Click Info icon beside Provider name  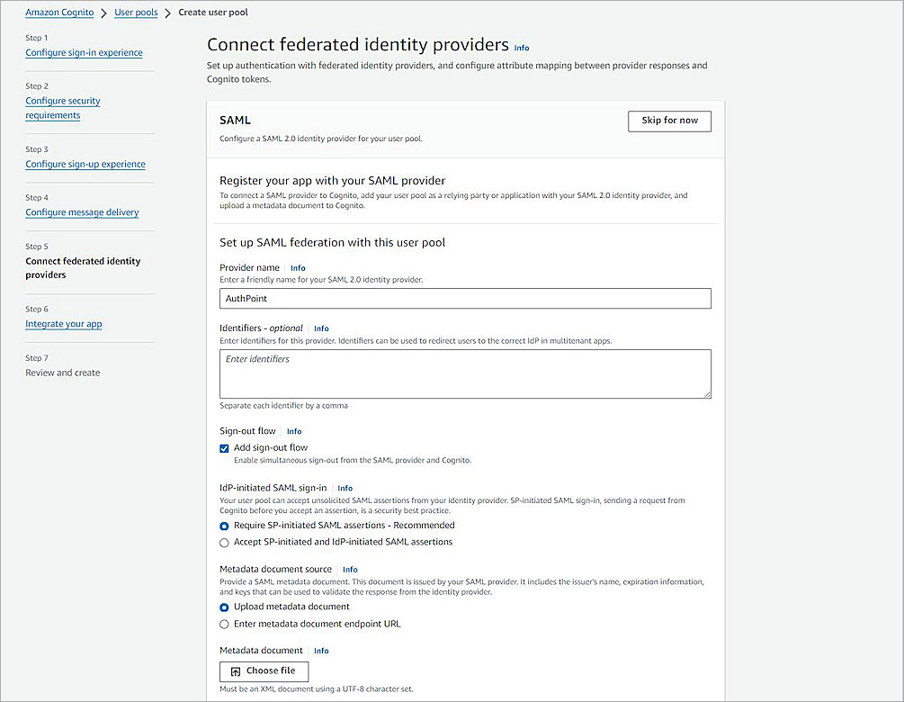(x=298, y=267)
